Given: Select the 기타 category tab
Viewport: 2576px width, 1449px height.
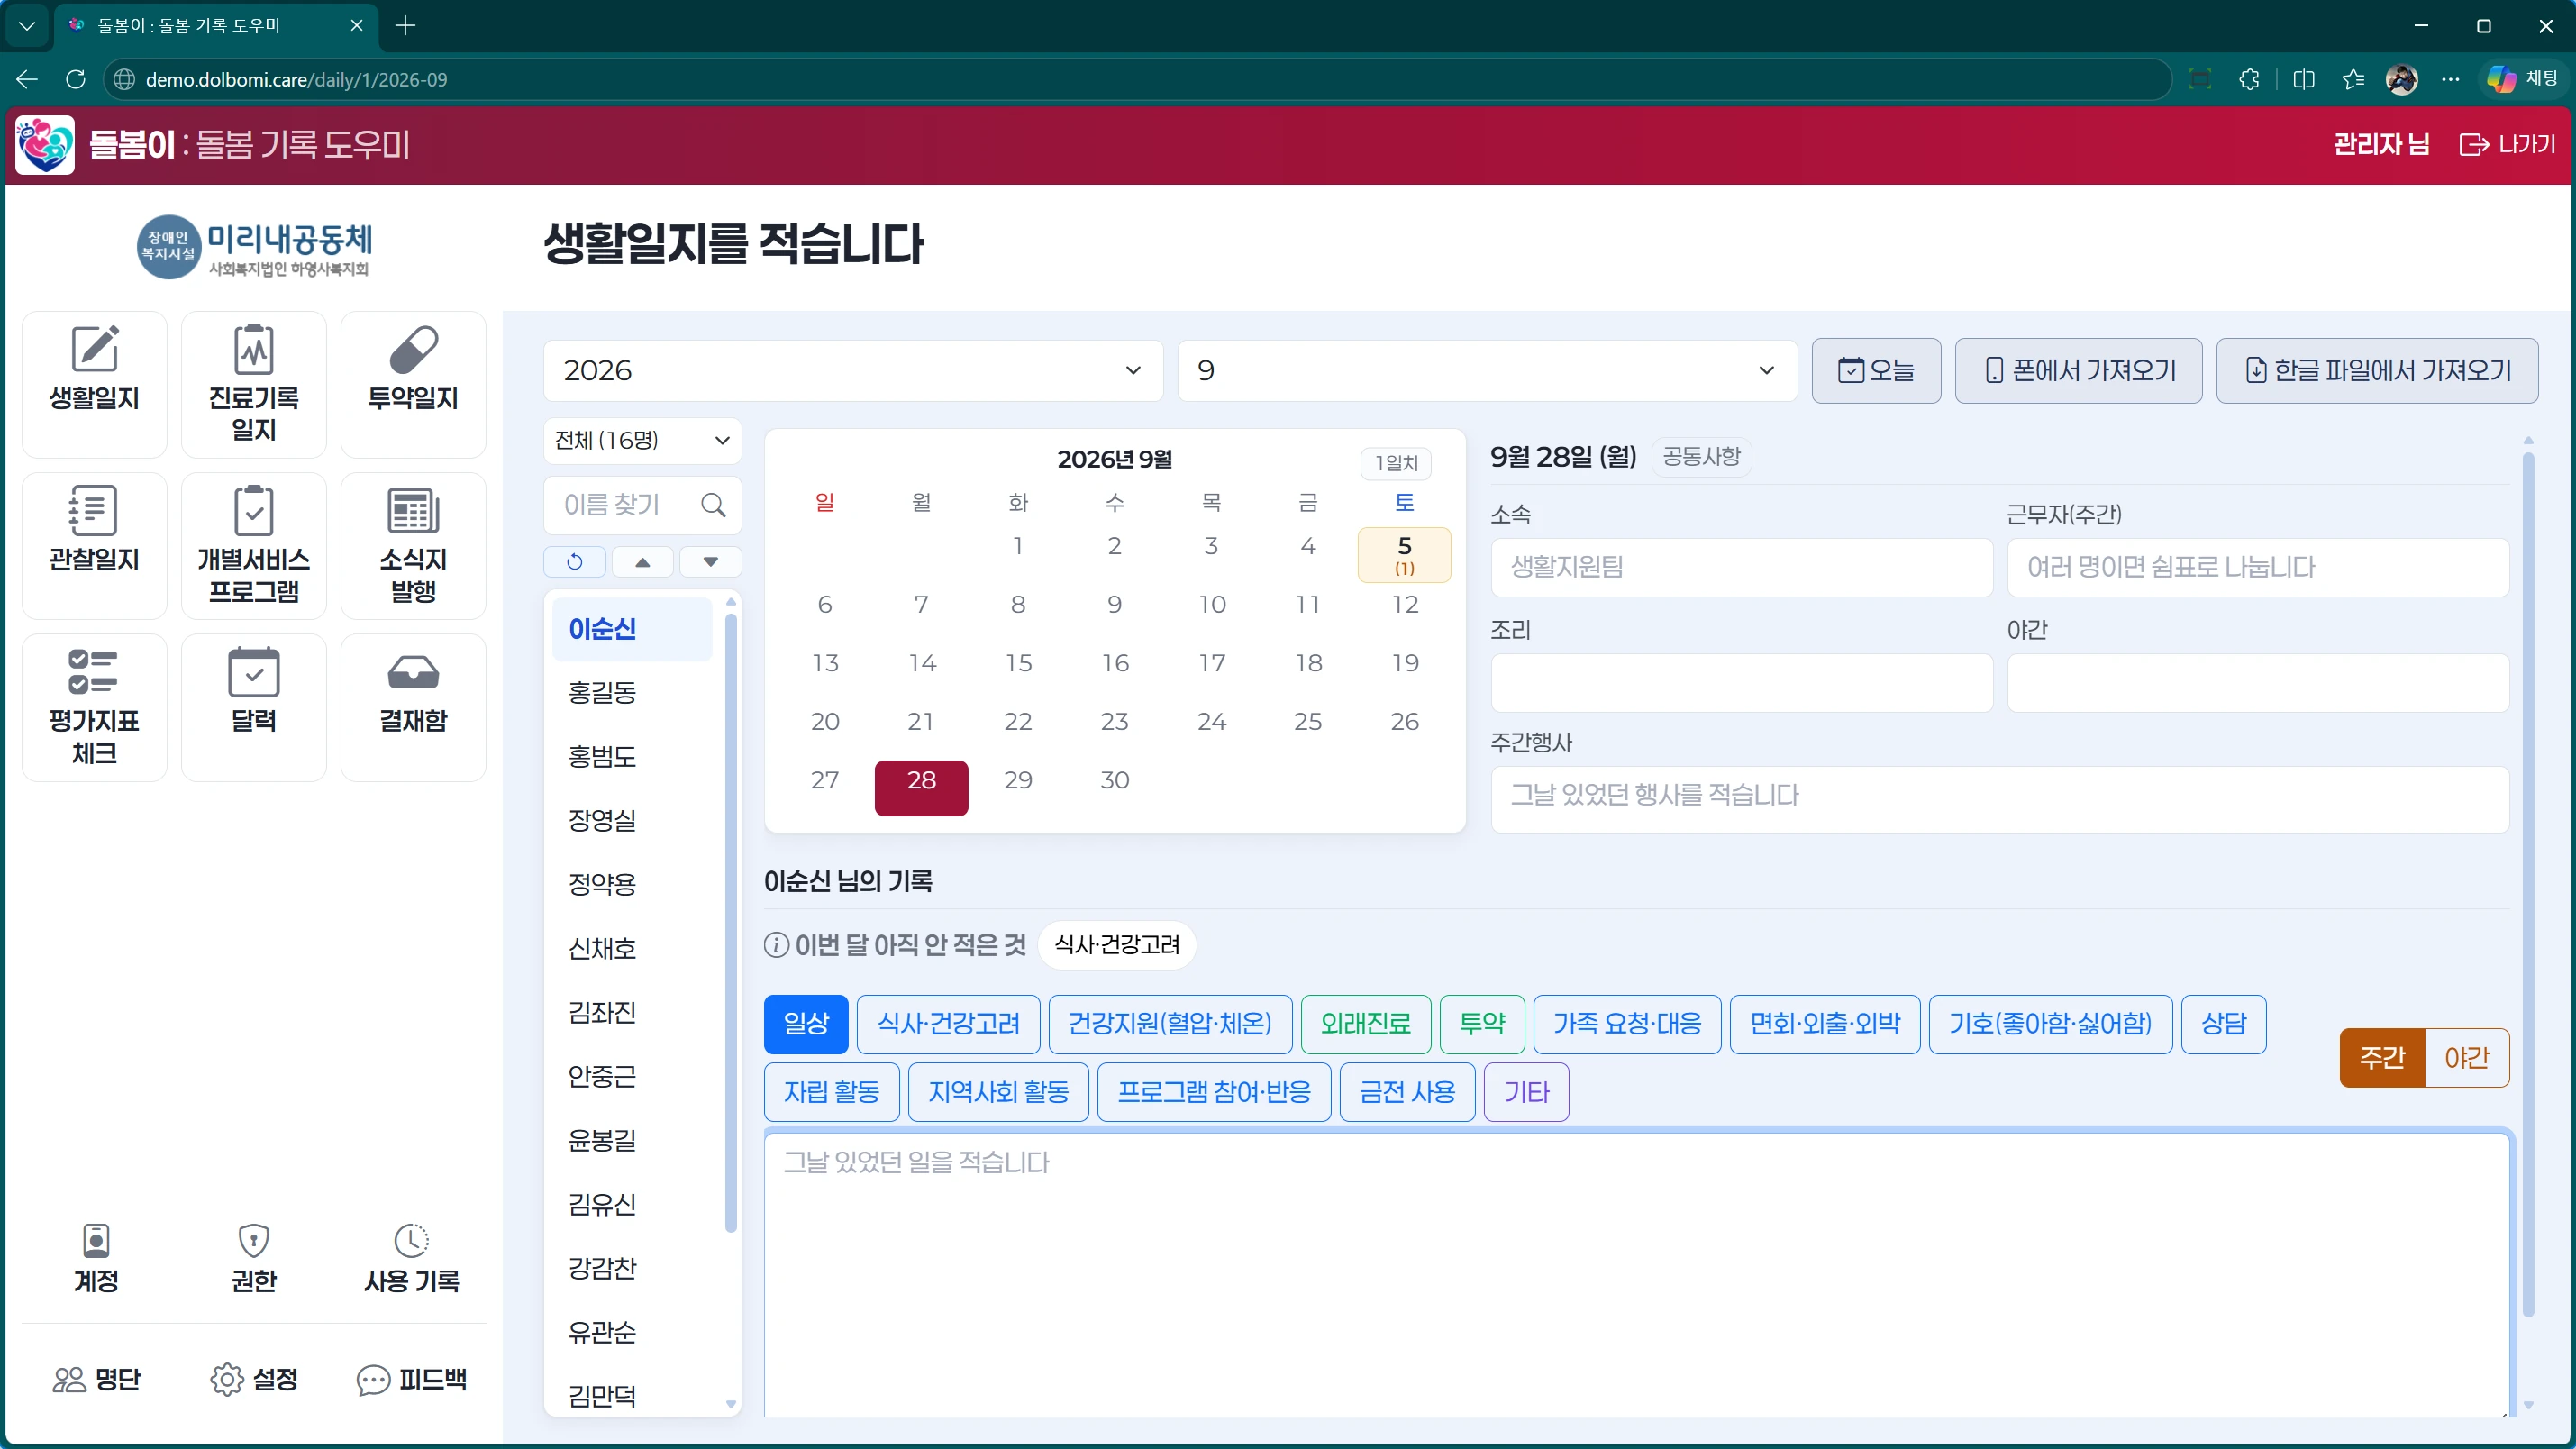Looking at the screenshot, I should (x=1526, y=1092).
